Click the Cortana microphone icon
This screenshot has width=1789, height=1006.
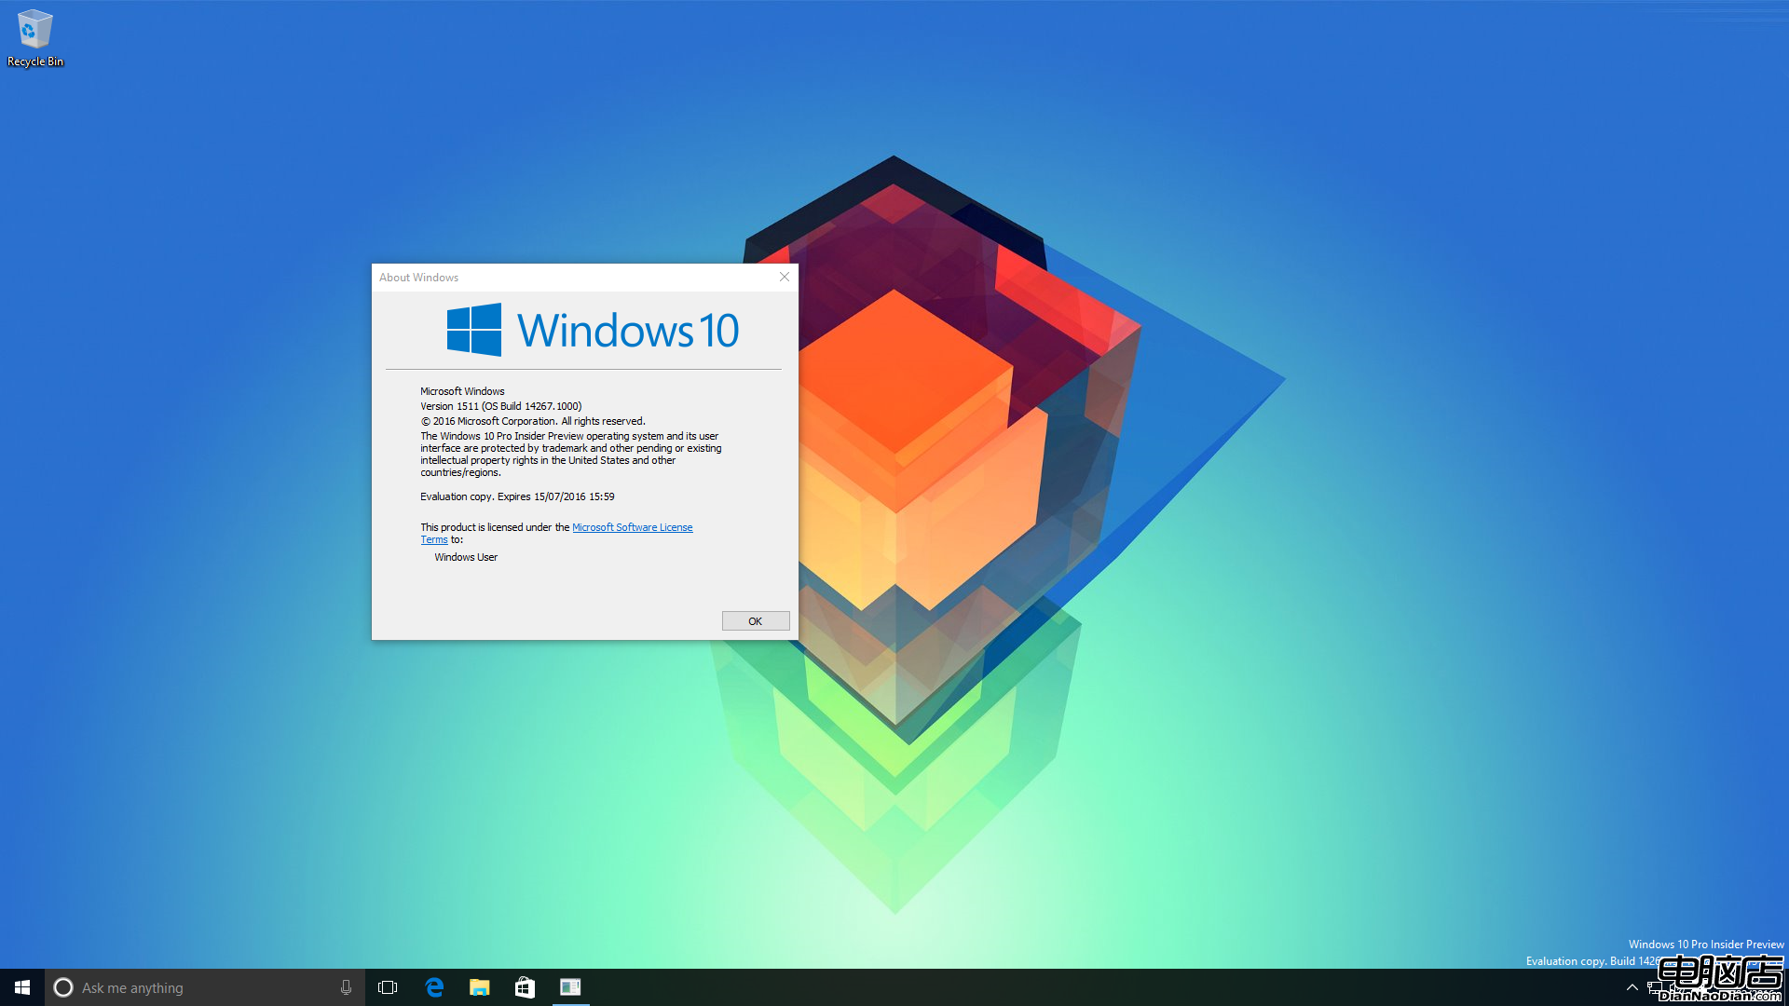347,986
